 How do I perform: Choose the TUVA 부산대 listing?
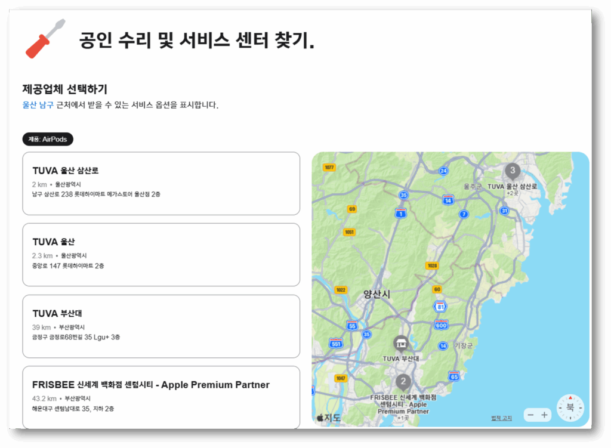(x=161, y=326)
